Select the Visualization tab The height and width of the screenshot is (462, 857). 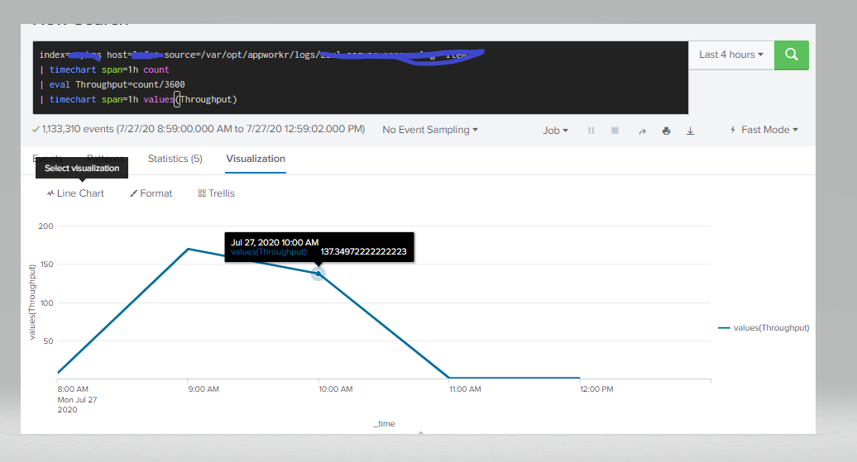256,159
